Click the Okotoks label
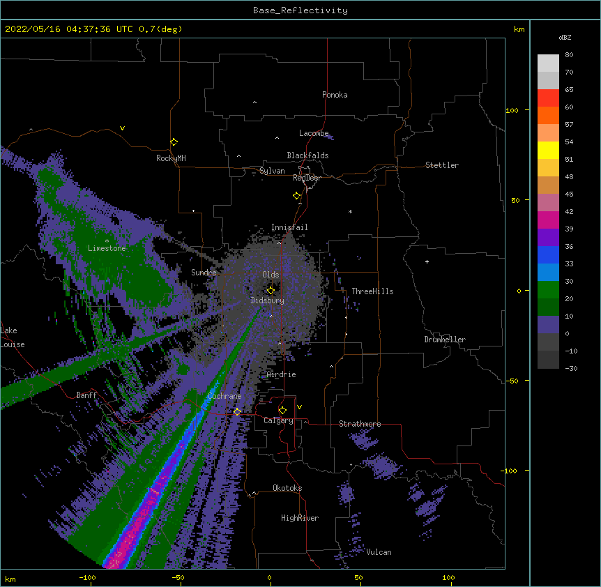The height and width of the screenshot is (587, 601). pyautogui.click(x=287, y=488)
